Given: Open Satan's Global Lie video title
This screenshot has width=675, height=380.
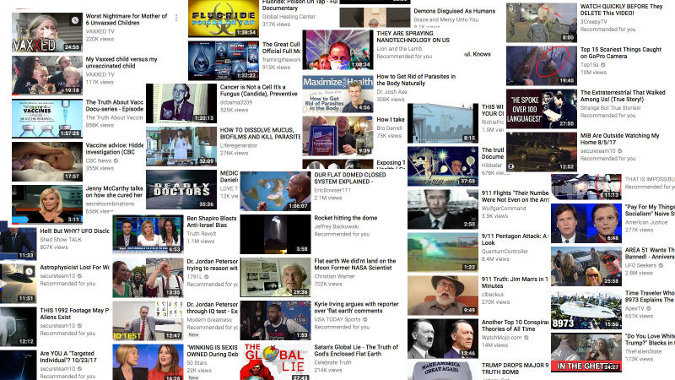Looking at the screenshot, I should (356, 350).
